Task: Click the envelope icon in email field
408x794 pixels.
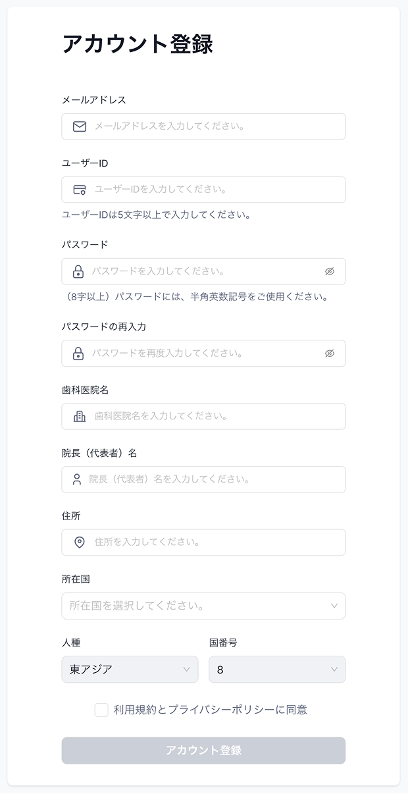Action: (80, 126)
